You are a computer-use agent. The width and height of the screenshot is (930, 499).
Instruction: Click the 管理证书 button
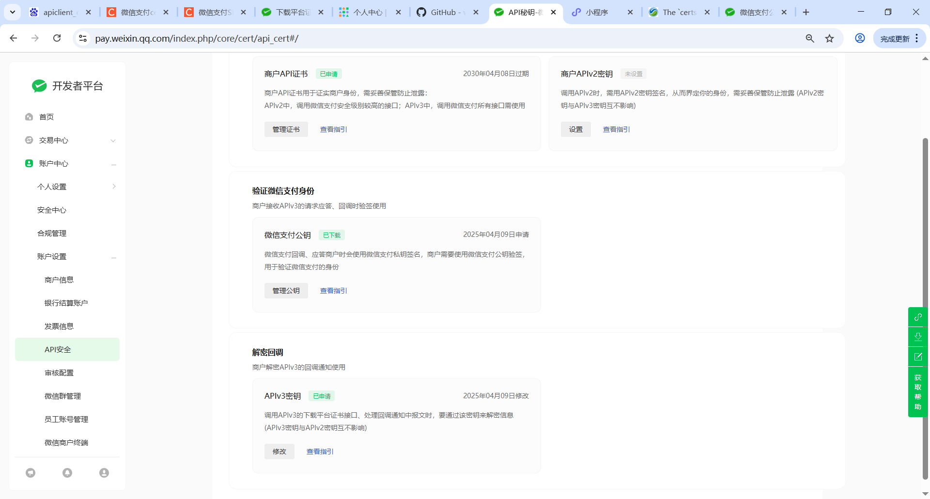pos(286,129)
